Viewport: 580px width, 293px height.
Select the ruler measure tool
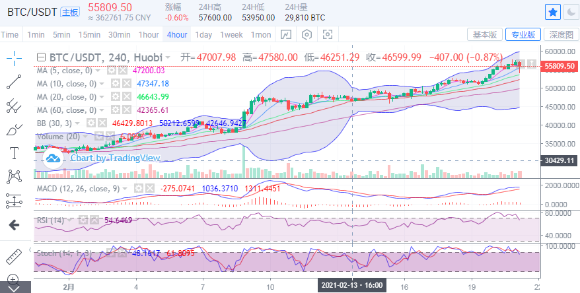[14, 256]
